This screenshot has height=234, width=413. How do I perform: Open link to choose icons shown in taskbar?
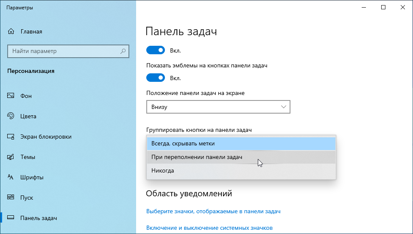213,211
